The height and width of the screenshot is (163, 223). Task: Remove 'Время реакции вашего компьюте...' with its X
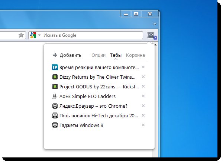pos(143,67)
